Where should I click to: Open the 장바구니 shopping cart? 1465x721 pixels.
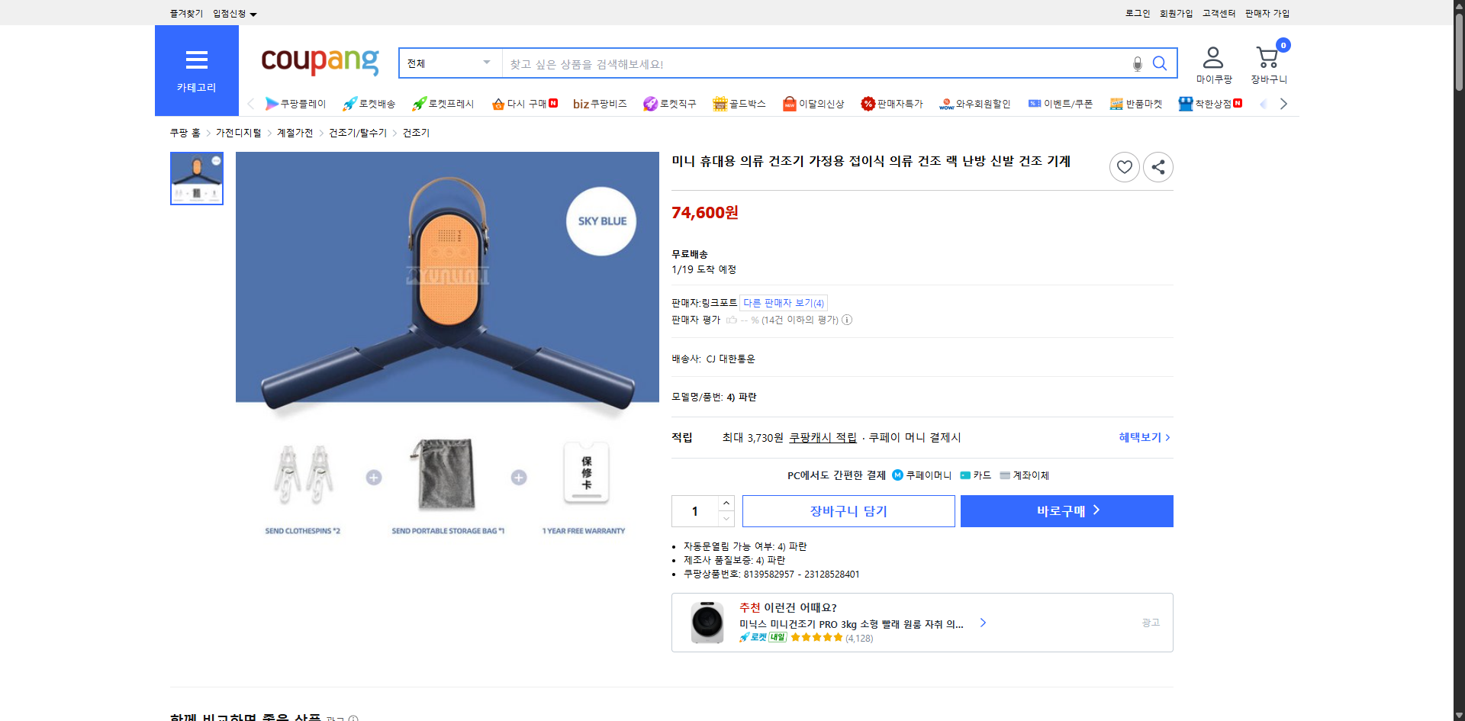click(1267, 61)
